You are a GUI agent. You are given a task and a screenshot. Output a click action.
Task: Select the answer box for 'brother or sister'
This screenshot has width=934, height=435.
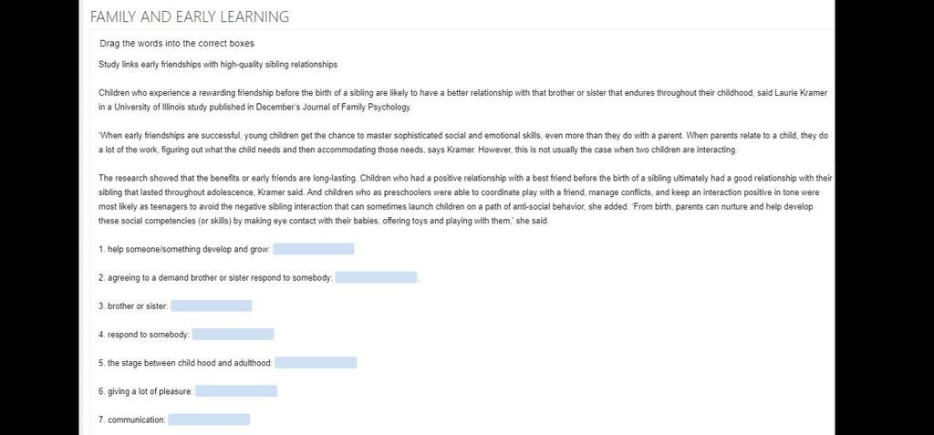pyautogui.click(x=212, y=306)
